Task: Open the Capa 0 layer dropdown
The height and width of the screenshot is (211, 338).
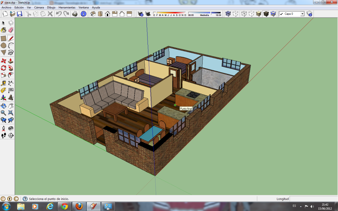Action: point(302,14)
